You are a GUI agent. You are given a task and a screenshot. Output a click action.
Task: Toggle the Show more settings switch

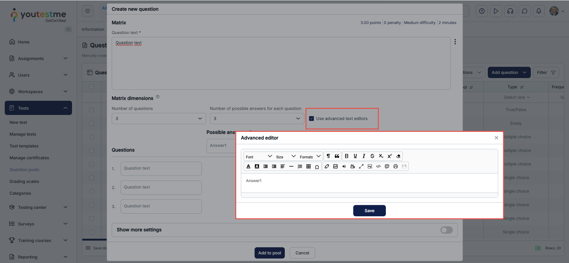pos(446,230)
